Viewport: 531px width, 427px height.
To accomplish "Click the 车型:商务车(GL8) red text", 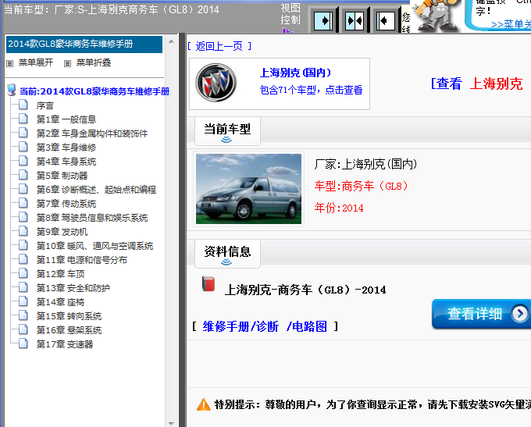I will coord(362,187).
